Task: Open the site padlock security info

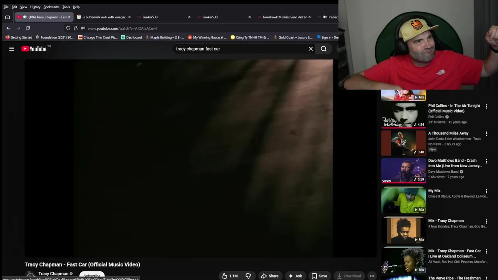Action: [75, 28]
